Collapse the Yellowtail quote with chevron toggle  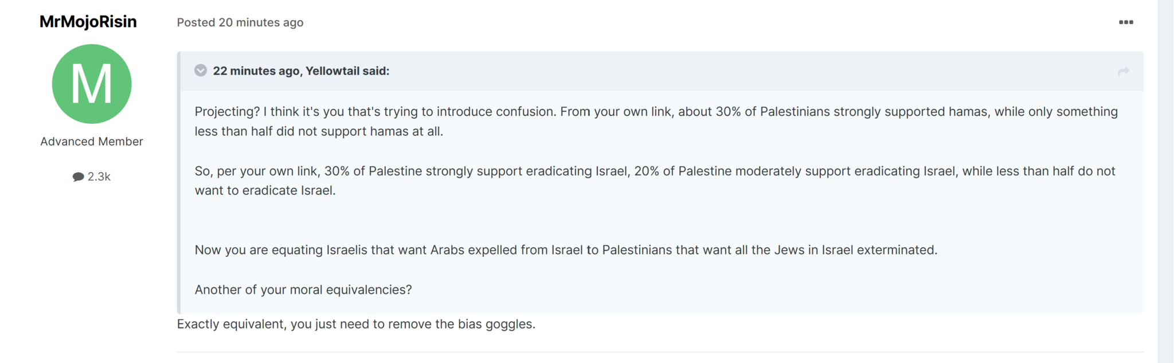(201, 71)
